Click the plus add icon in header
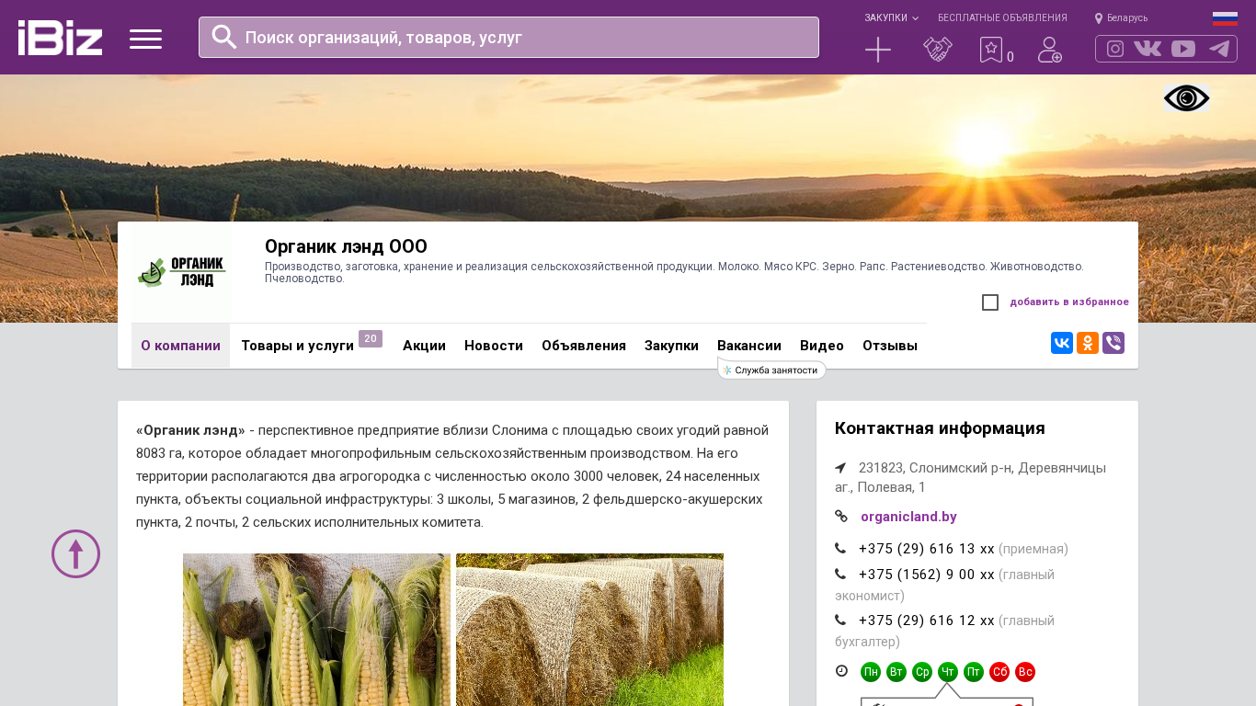This screenshot has width=1256, height=706. 878,50
